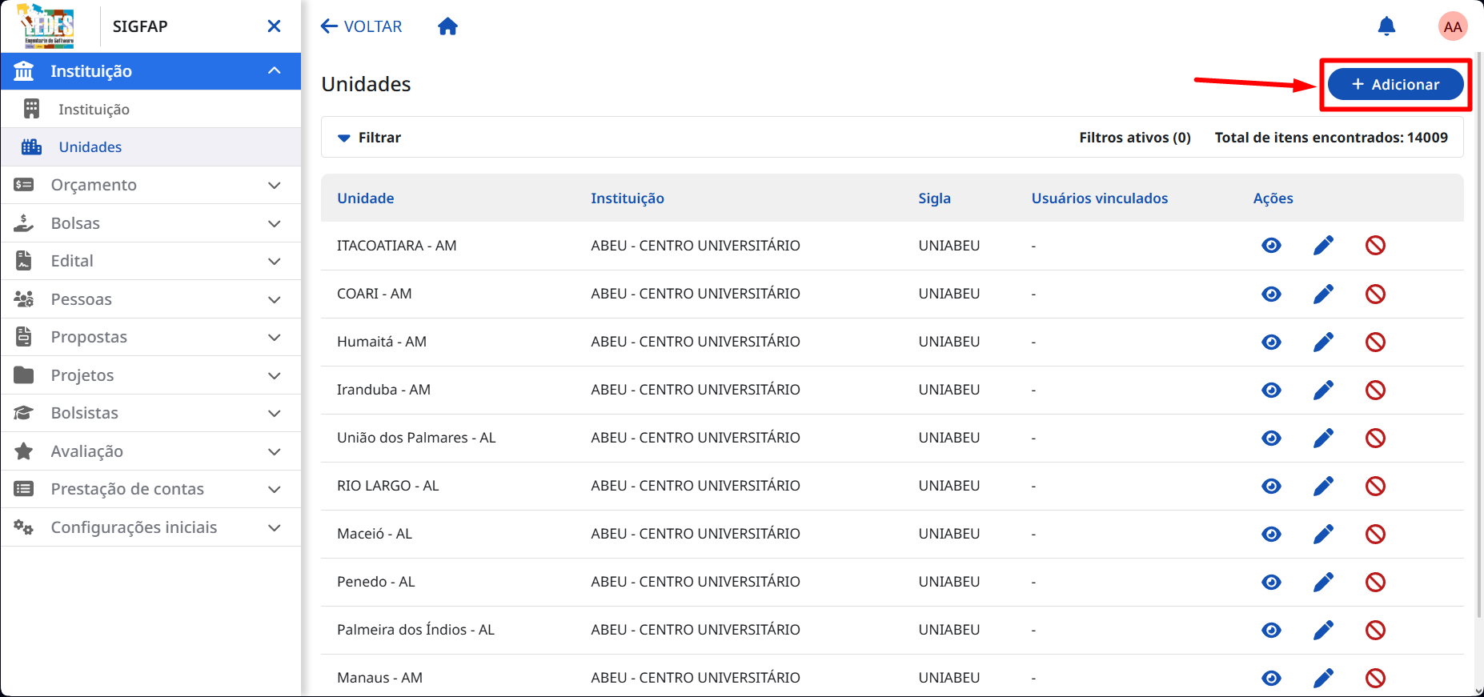View the Maceió - AL unit details

point(1271,534)
